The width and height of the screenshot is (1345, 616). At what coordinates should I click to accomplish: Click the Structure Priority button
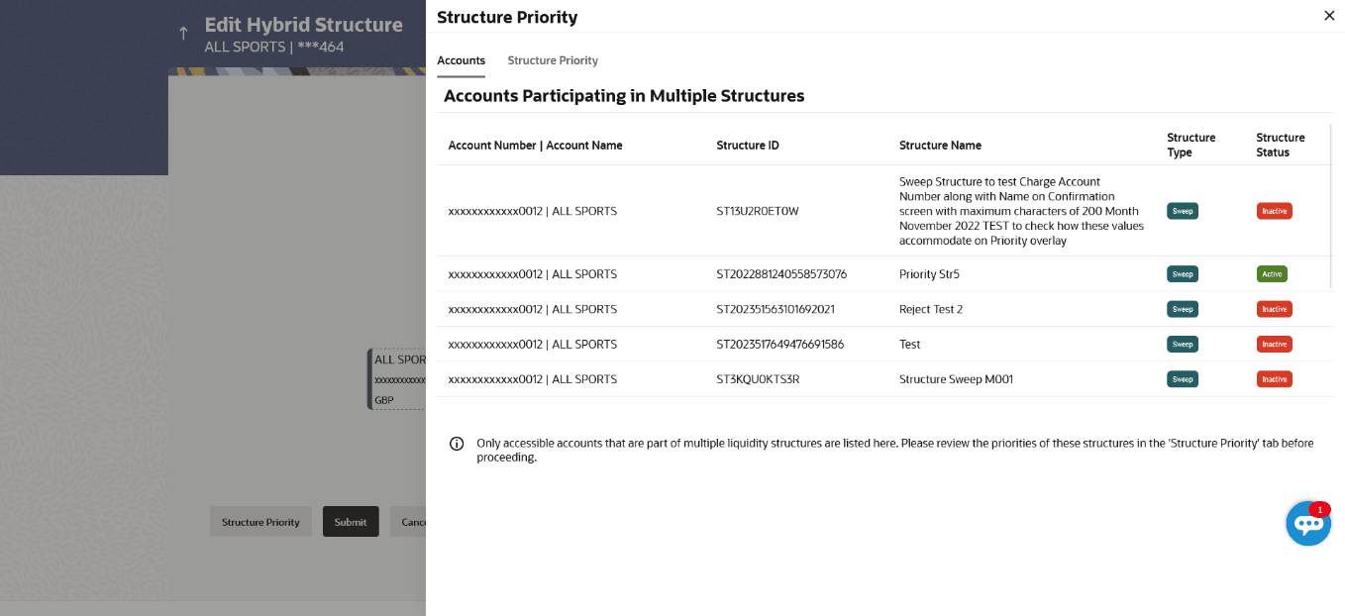click(260, 522)
